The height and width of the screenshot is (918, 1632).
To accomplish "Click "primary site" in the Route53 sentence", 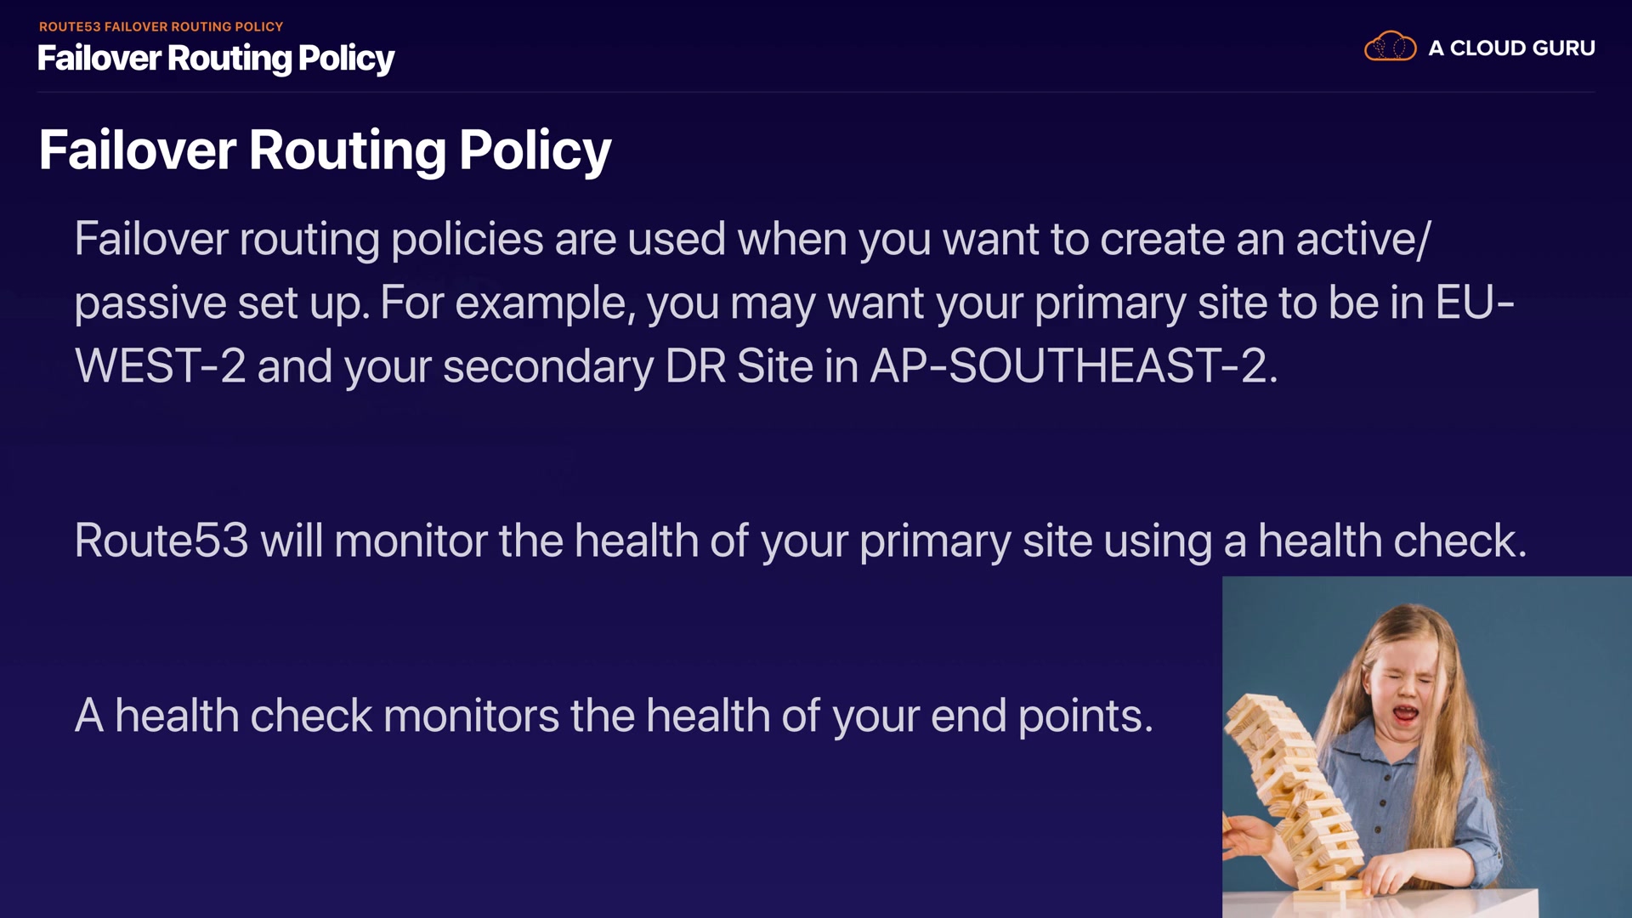I will tap(975, 541).
